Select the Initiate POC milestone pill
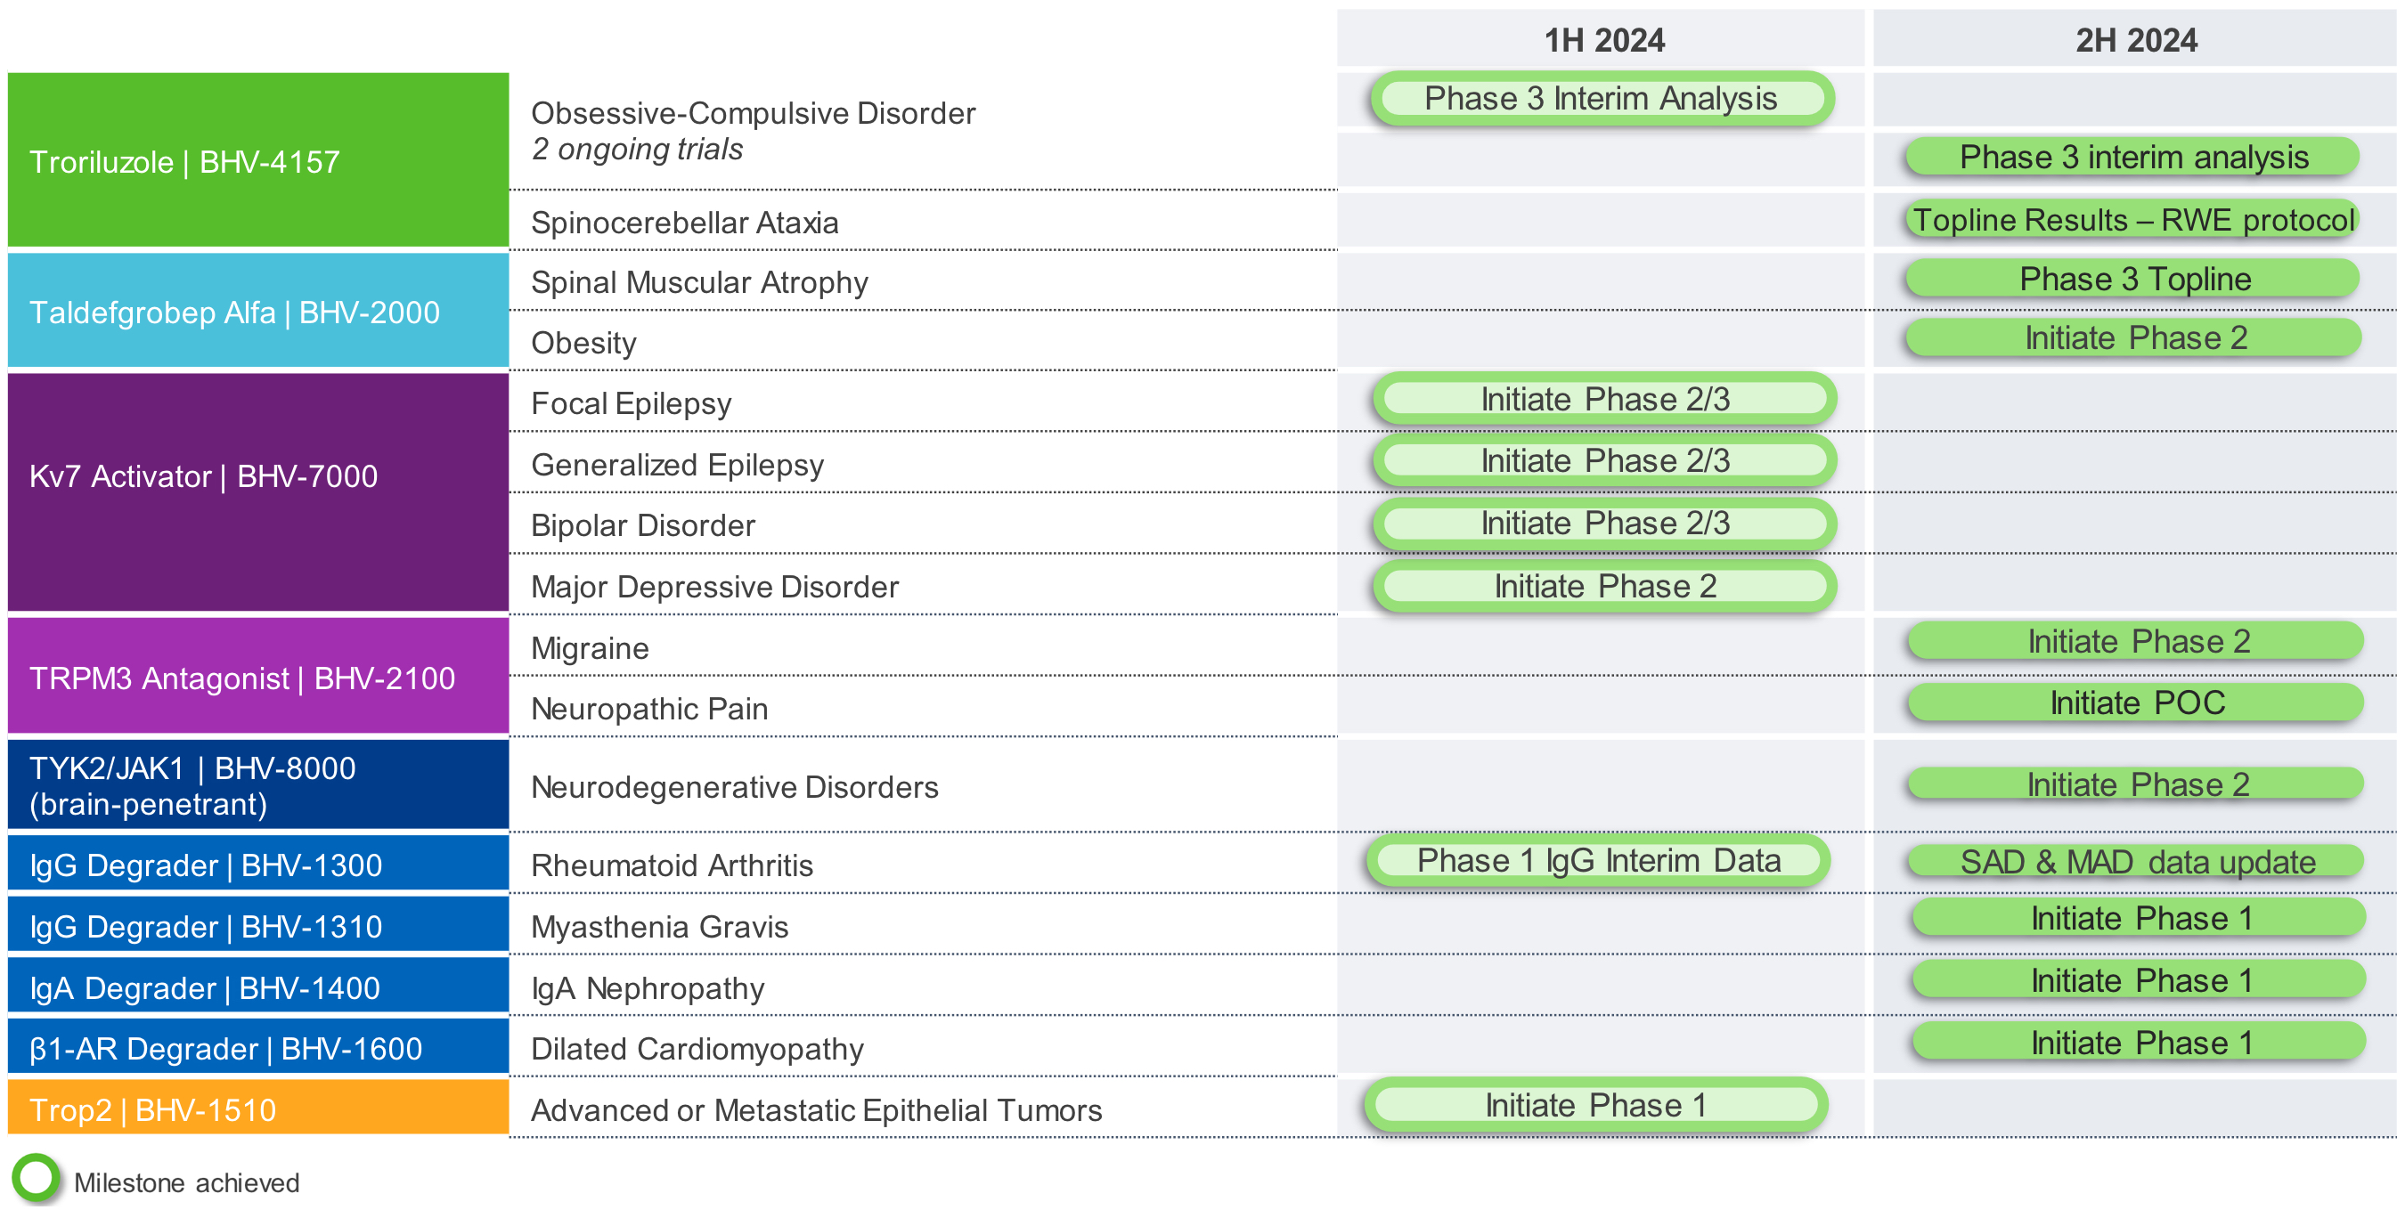Viewport: 2397px width, 1210px height. (2136, 703)
